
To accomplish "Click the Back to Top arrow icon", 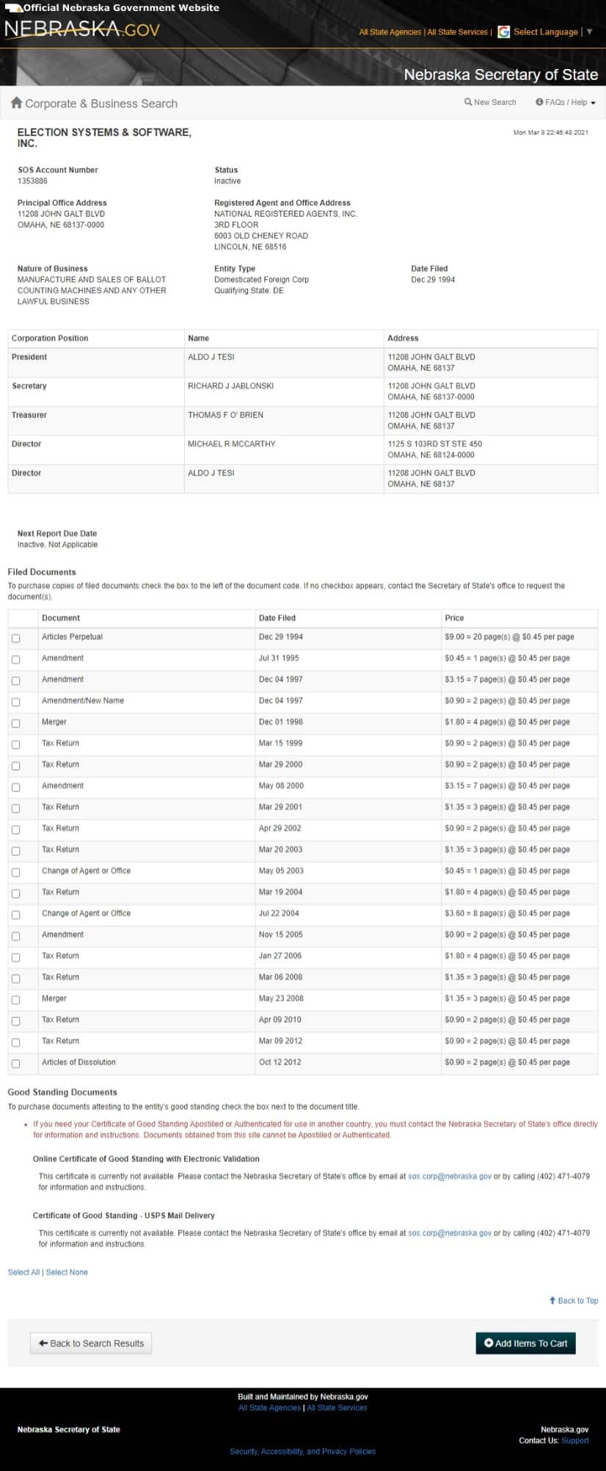I will click(x=552, y=1300).
